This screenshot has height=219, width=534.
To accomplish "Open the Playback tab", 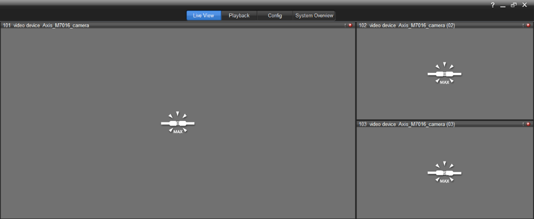I will (239, 15).
